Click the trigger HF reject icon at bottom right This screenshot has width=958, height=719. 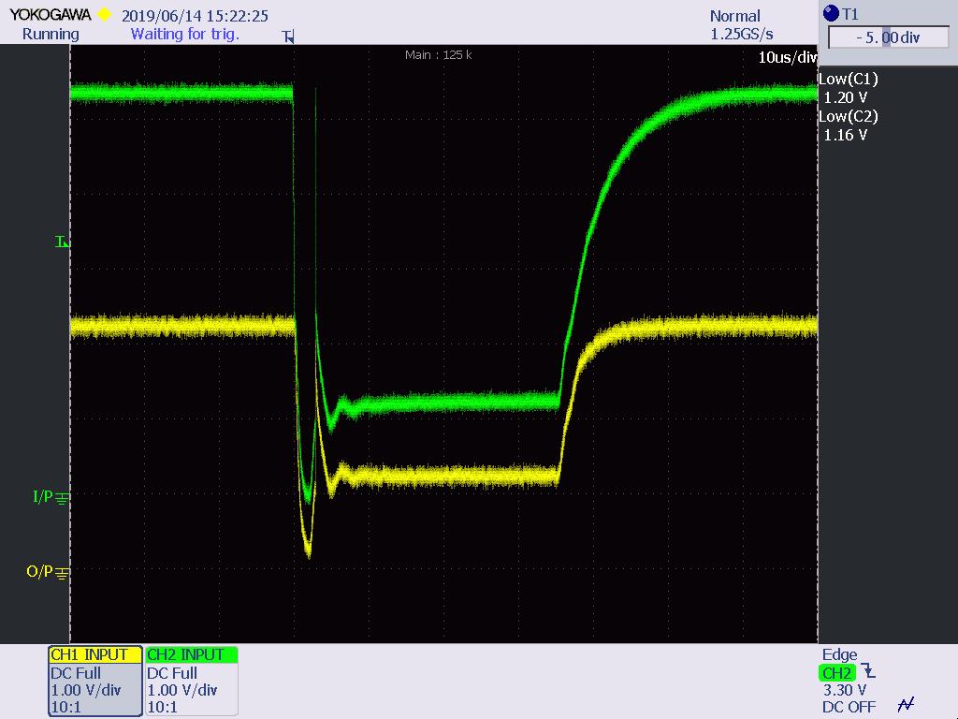click(x=906, y=704)
